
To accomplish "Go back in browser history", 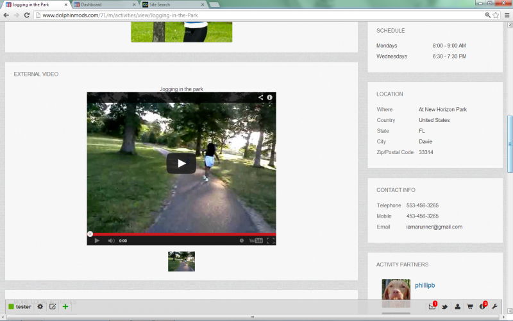I will 6,15.
